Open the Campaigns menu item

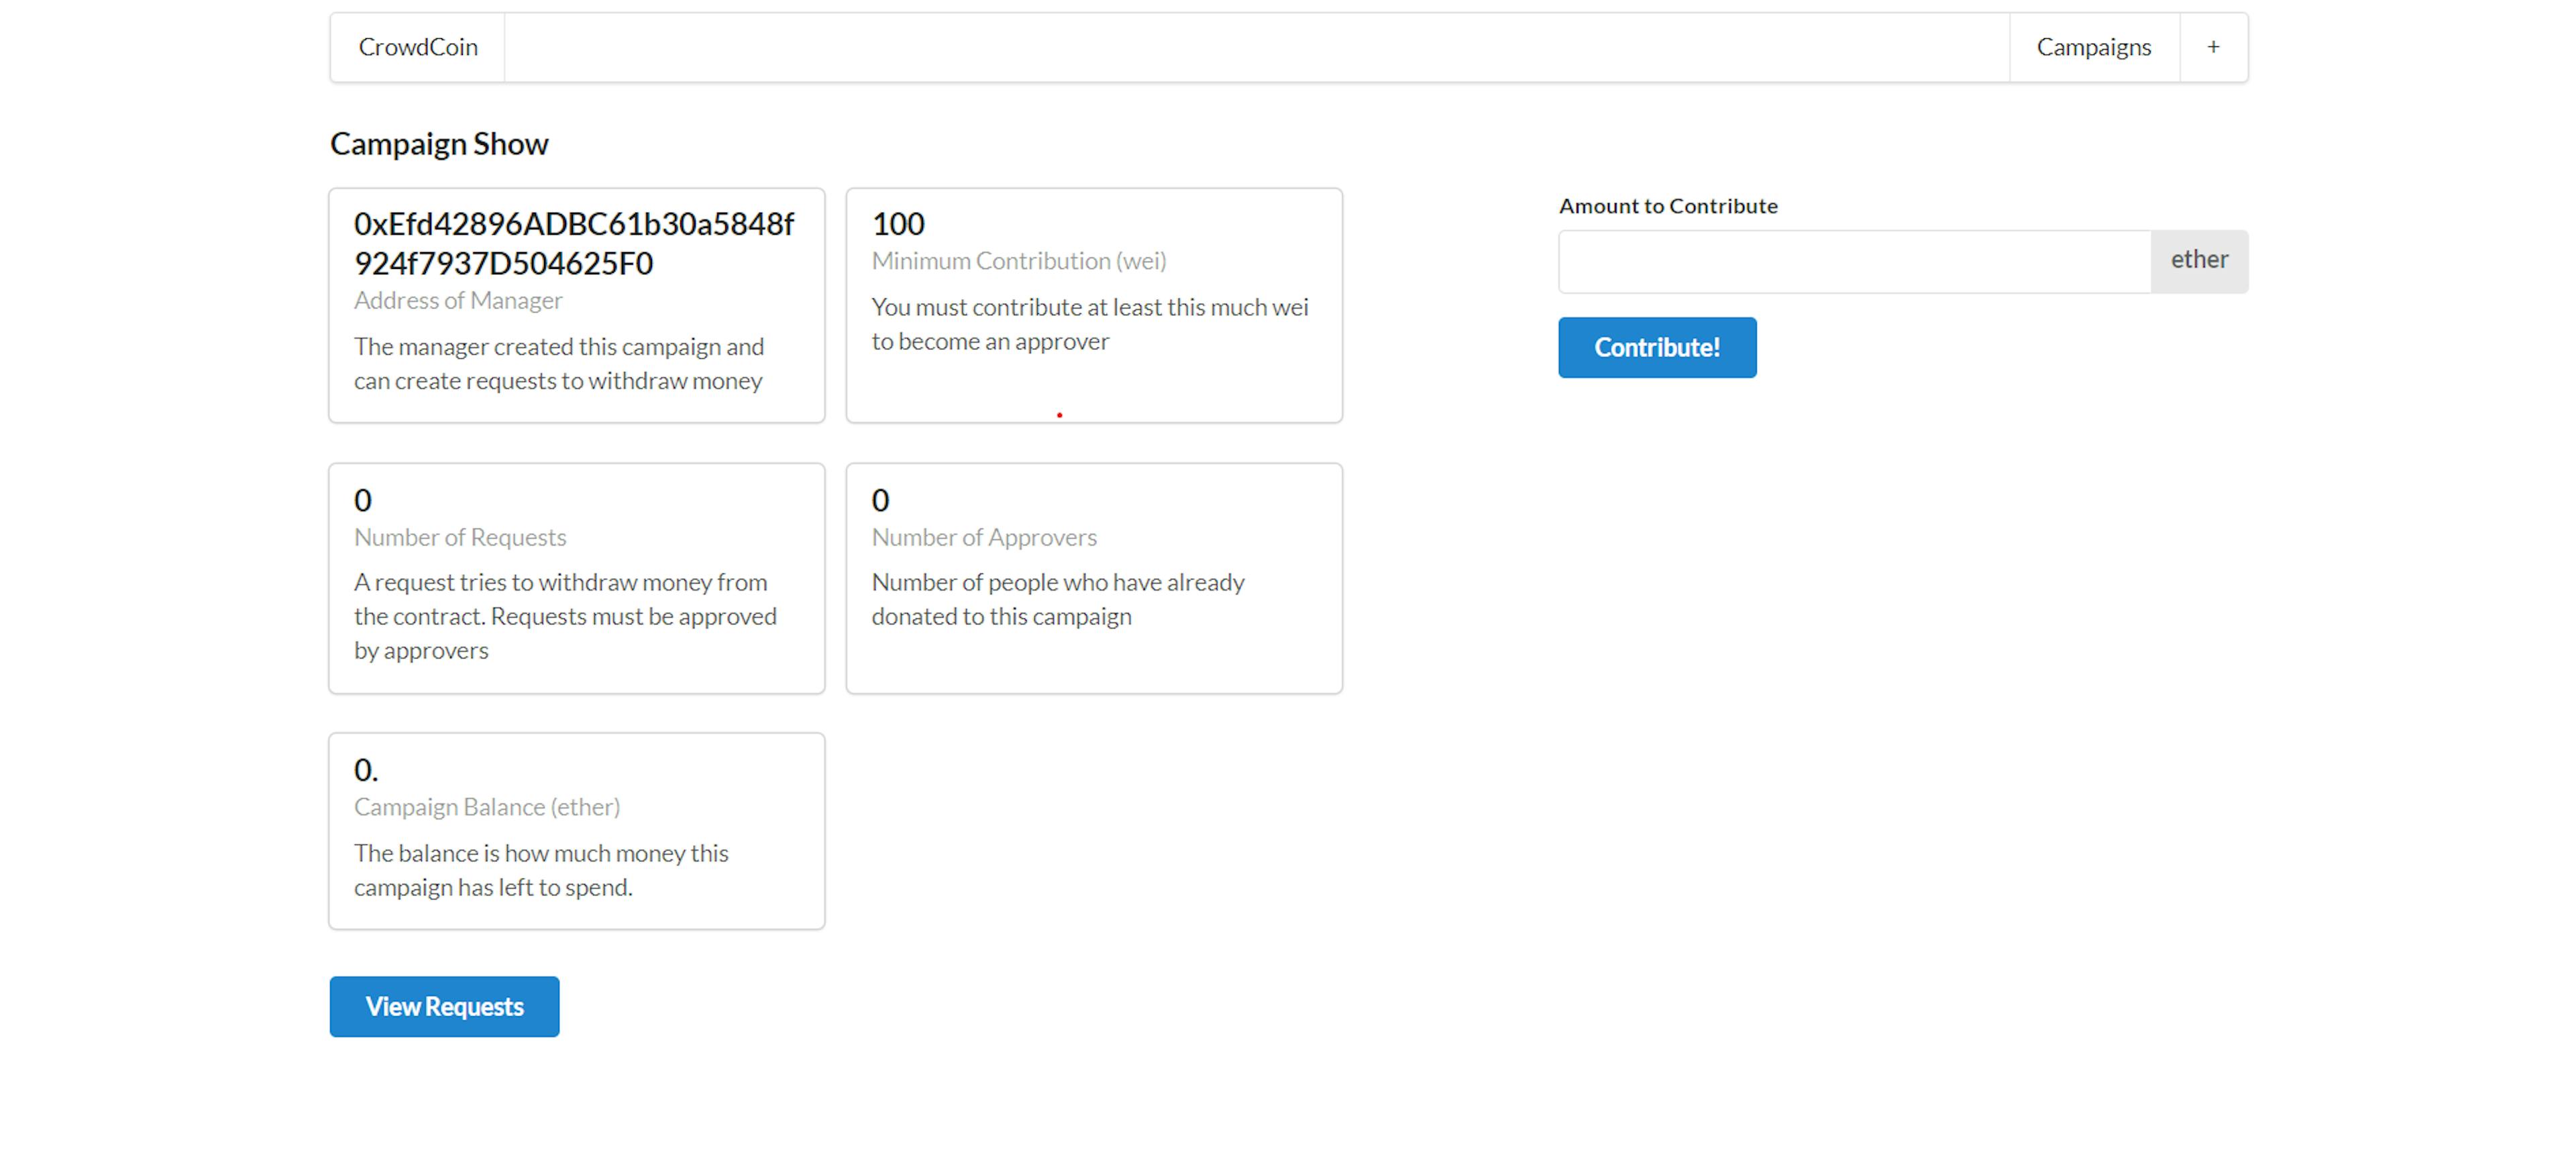(x=2093, y=47)
